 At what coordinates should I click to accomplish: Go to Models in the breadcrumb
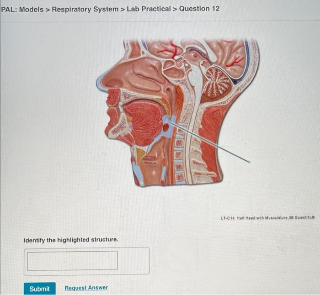31,10
